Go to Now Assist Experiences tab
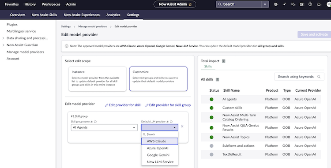 tap(82, 15)
